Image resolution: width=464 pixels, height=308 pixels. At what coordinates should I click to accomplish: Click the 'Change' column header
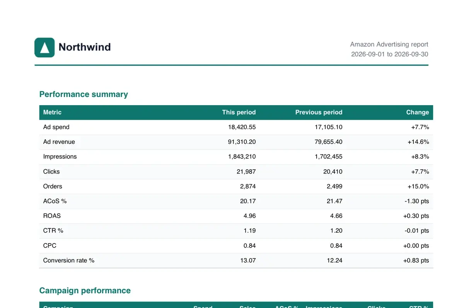point(417,112)
